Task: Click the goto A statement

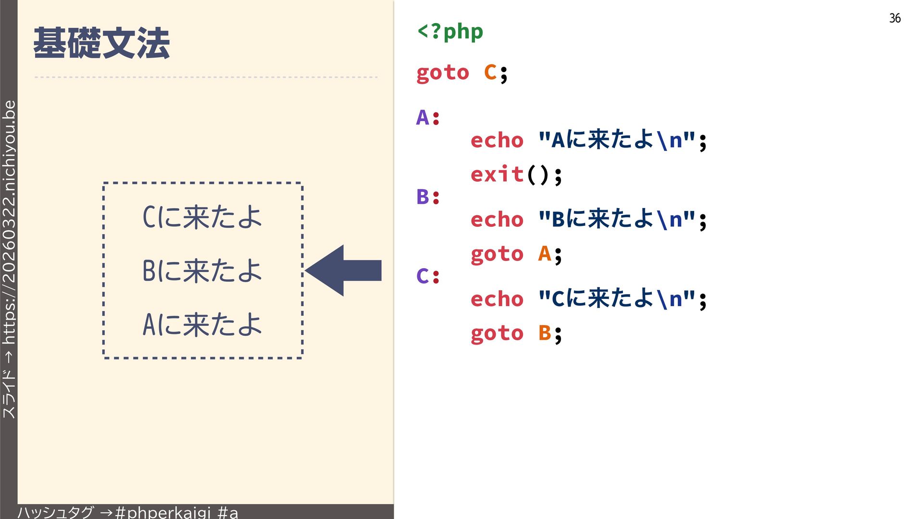Action: coord(516,254)
